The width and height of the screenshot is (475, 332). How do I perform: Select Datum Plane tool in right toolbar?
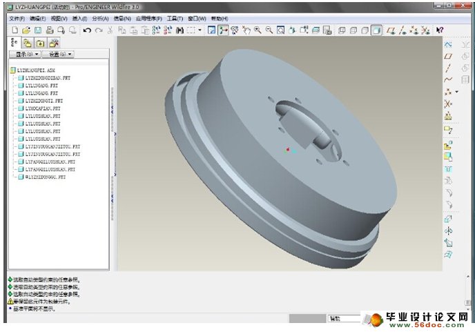pyautogui.click(x=448, y=57)
